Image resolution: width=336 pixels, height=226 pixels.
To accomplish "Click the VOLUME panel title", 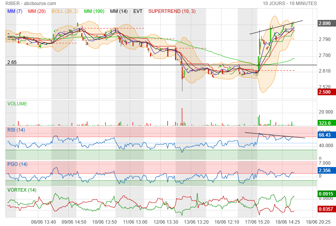I will pos(18,104).
